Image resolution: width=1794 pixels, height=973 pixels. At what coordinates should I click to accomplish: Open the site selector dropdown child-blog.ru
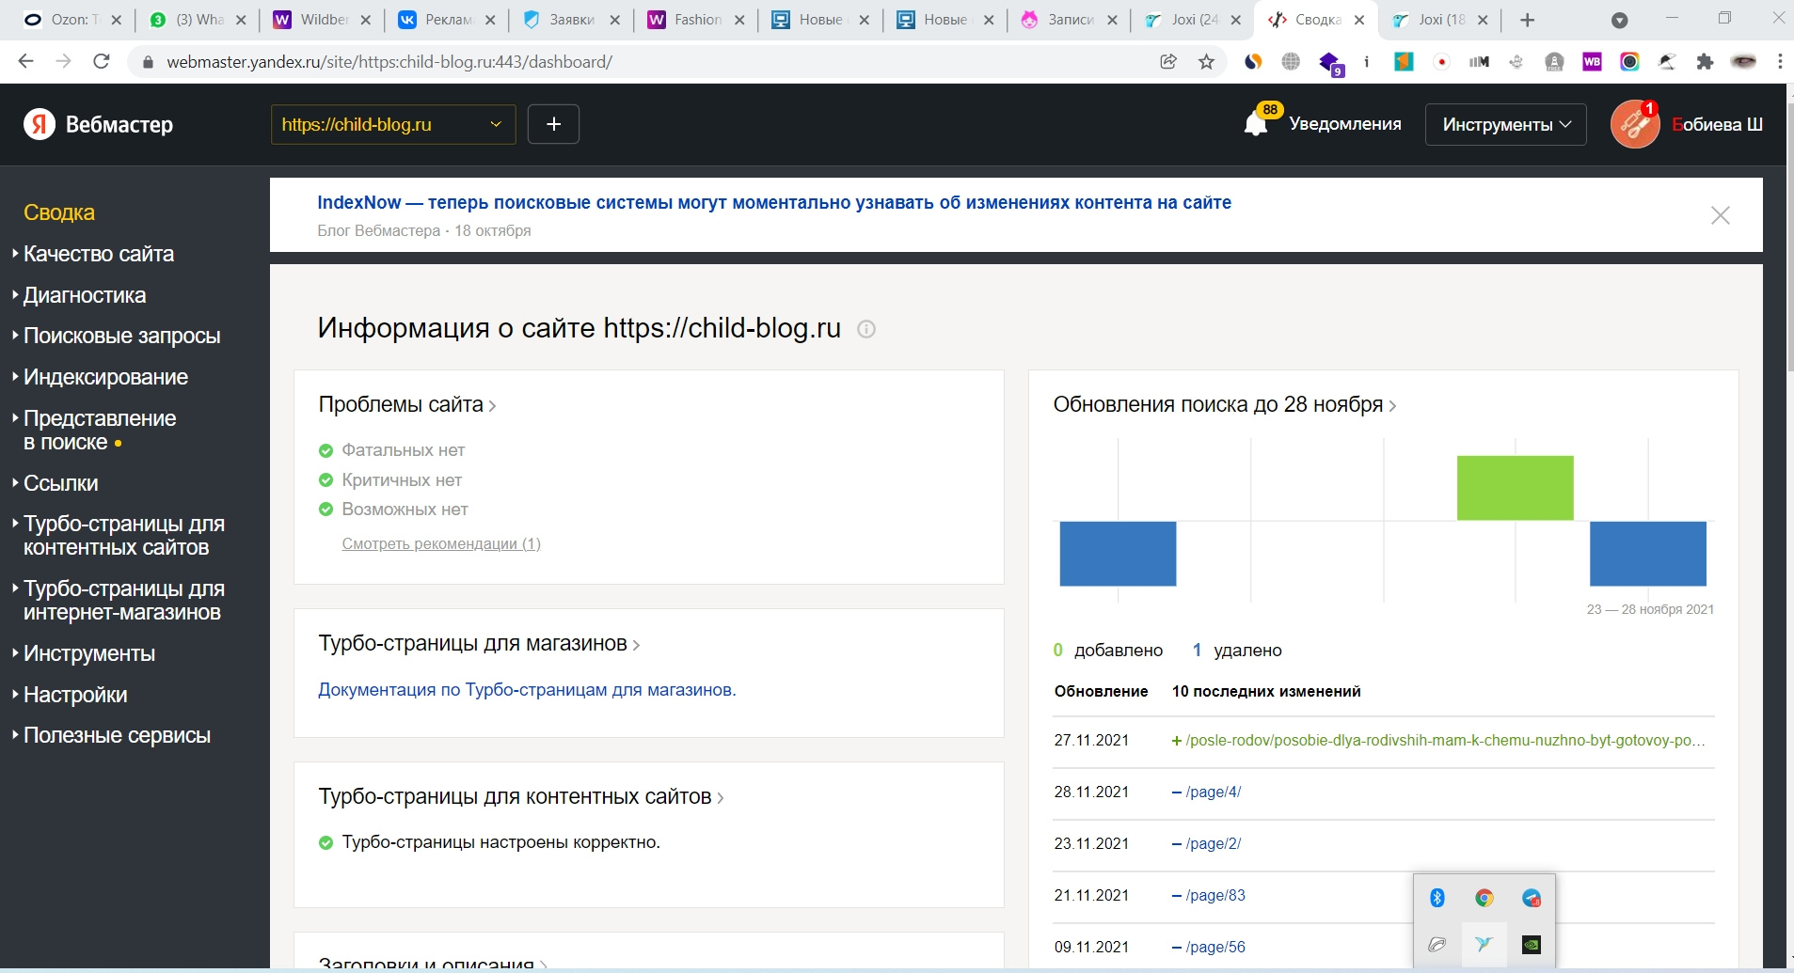[x=393, y=124]
